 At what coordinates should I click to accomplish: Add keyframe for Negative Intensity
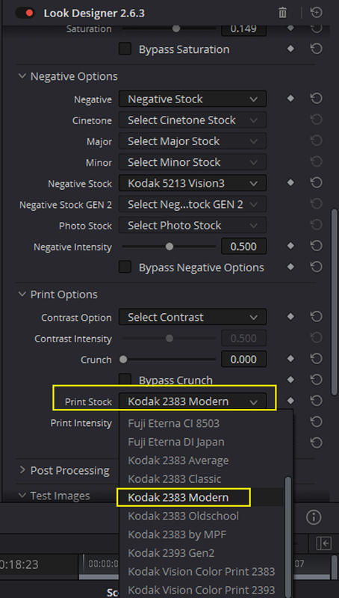[290, 247]
